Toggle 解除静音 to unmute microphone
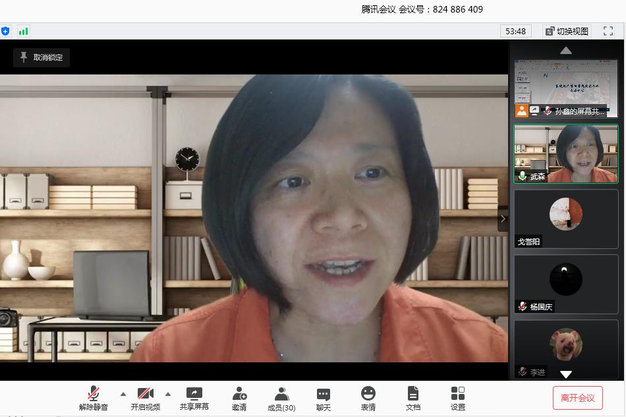This screenshot has height=417, width=626. (x=94, y=398)
